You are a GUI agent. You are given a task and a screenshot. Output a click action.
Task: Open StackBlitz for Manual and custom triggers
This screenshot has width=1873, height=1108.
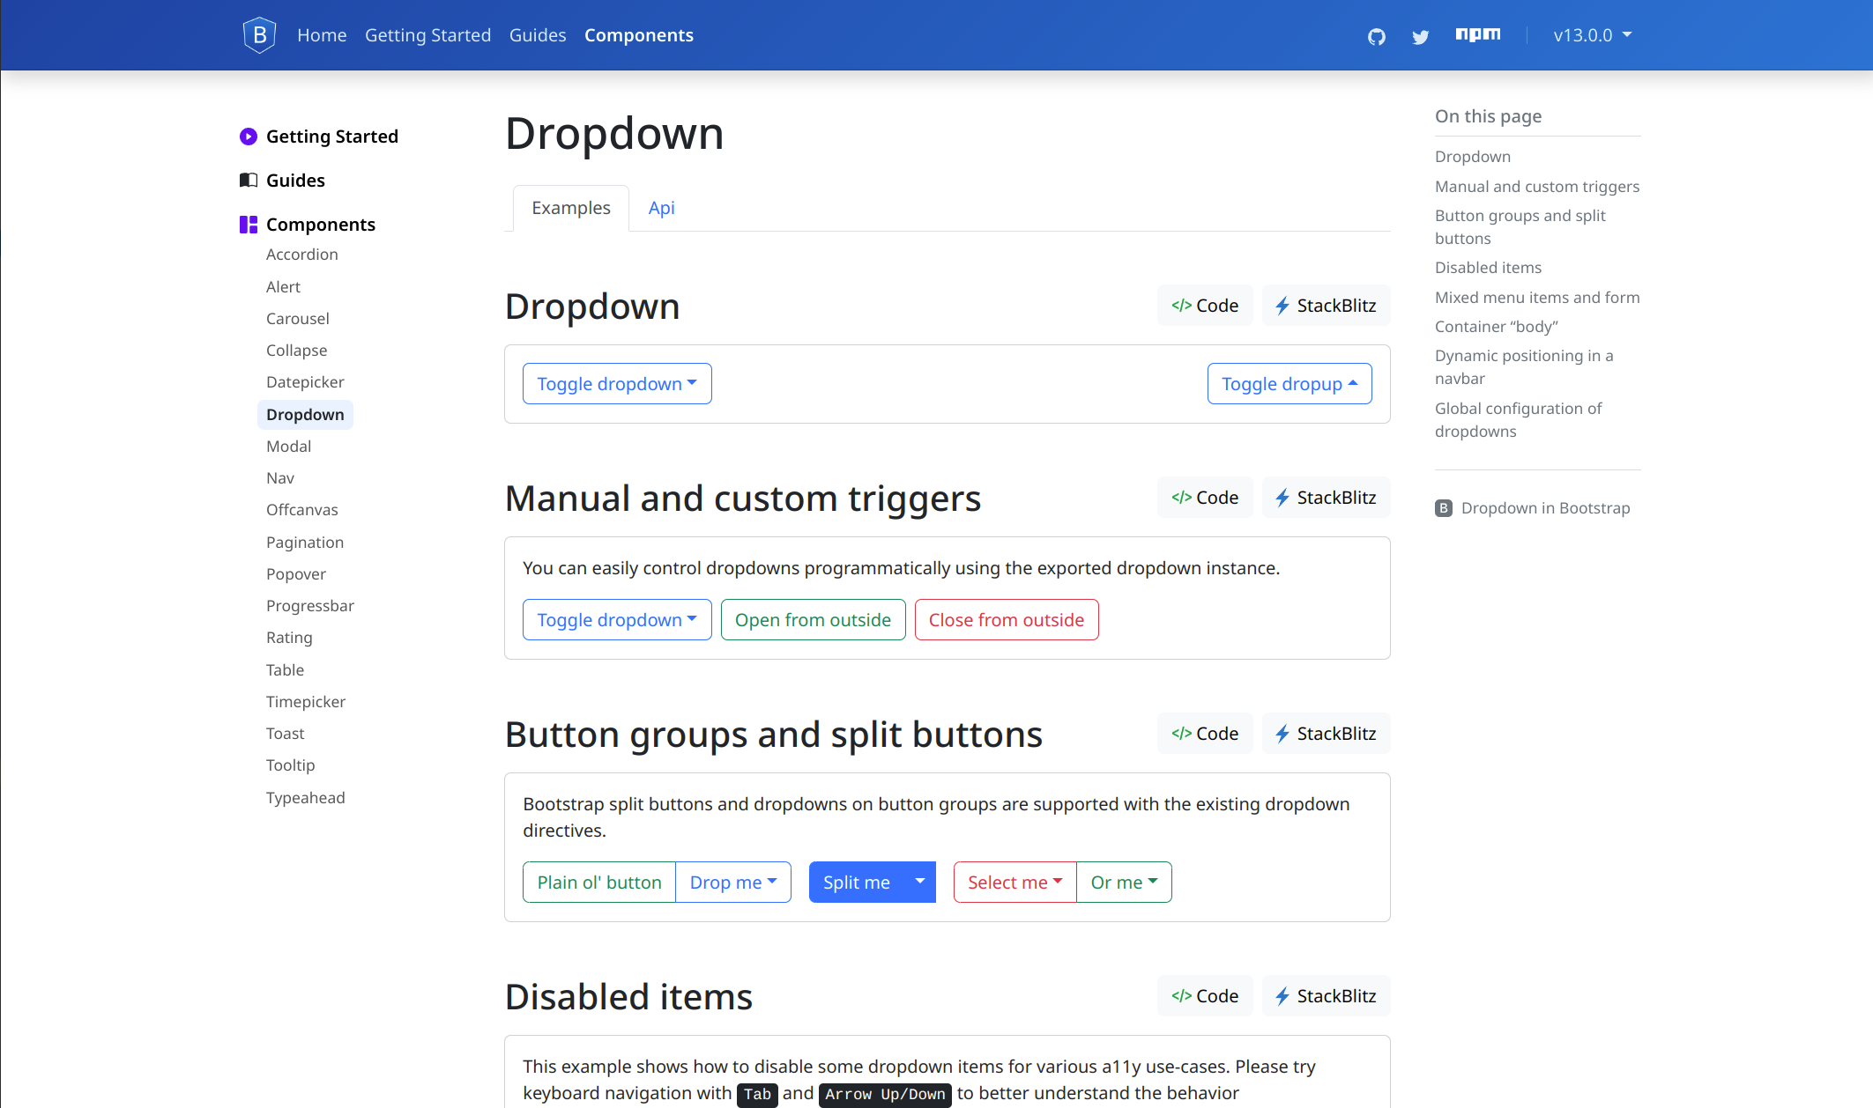(1326, 497)
